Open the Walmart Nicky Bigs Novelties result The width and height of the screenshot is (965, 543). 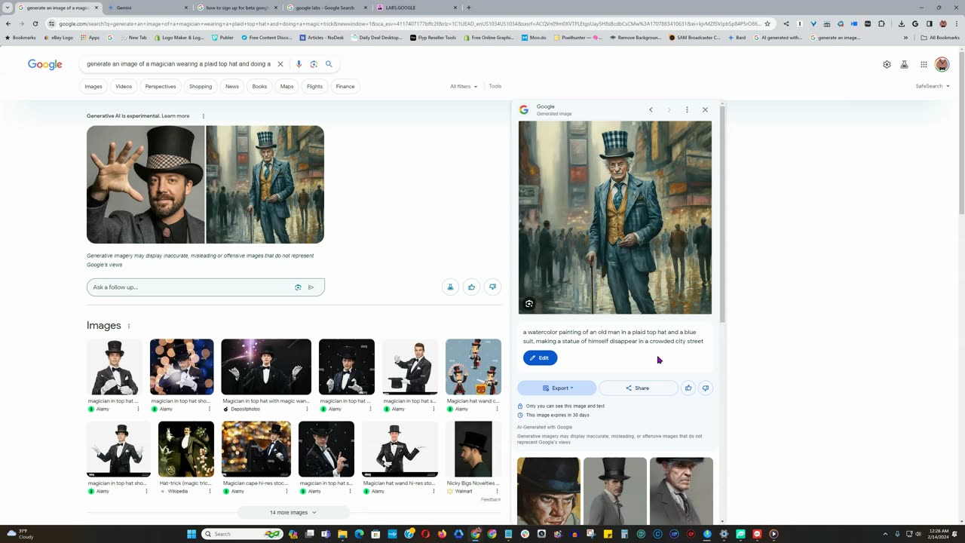tap(473, 459)
